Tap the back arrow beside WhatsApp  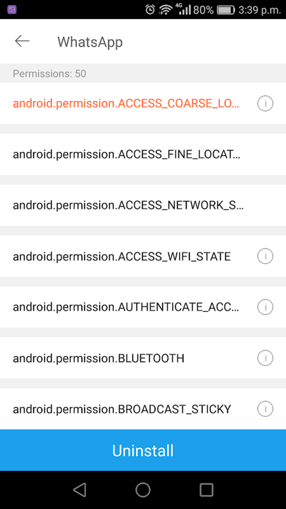click(22, 41)
